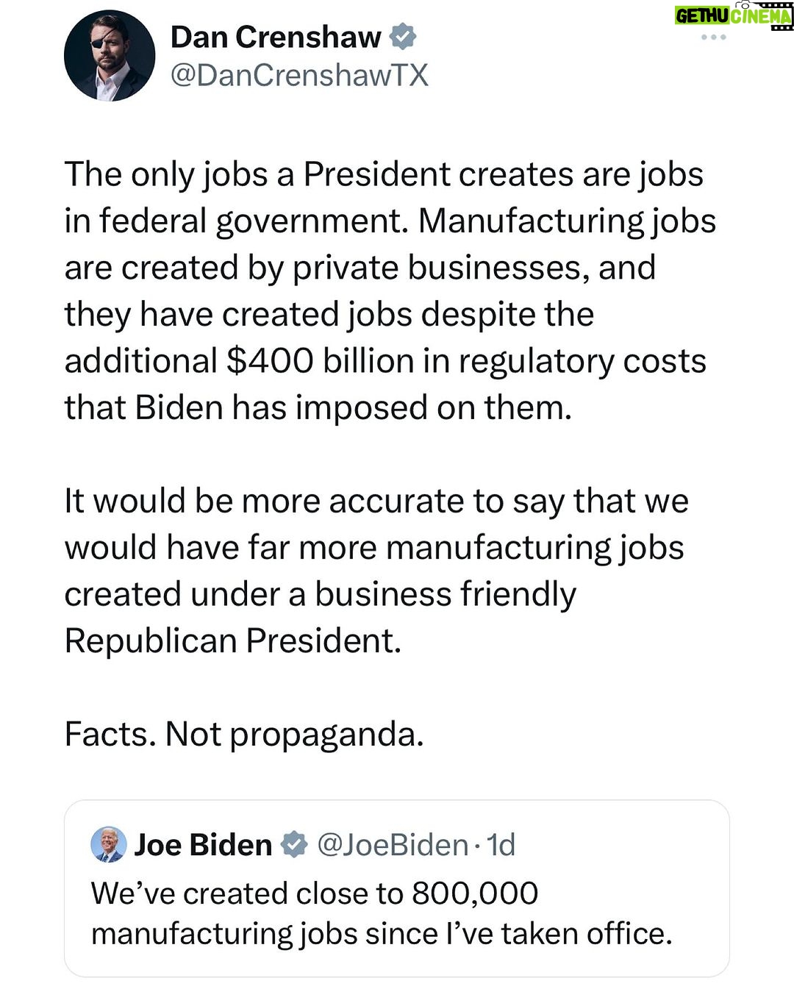This screenshot has height=992, width=794.
Task: Click the Joe Biden name in the quoted tweet
Action: [x=203, y=845]
